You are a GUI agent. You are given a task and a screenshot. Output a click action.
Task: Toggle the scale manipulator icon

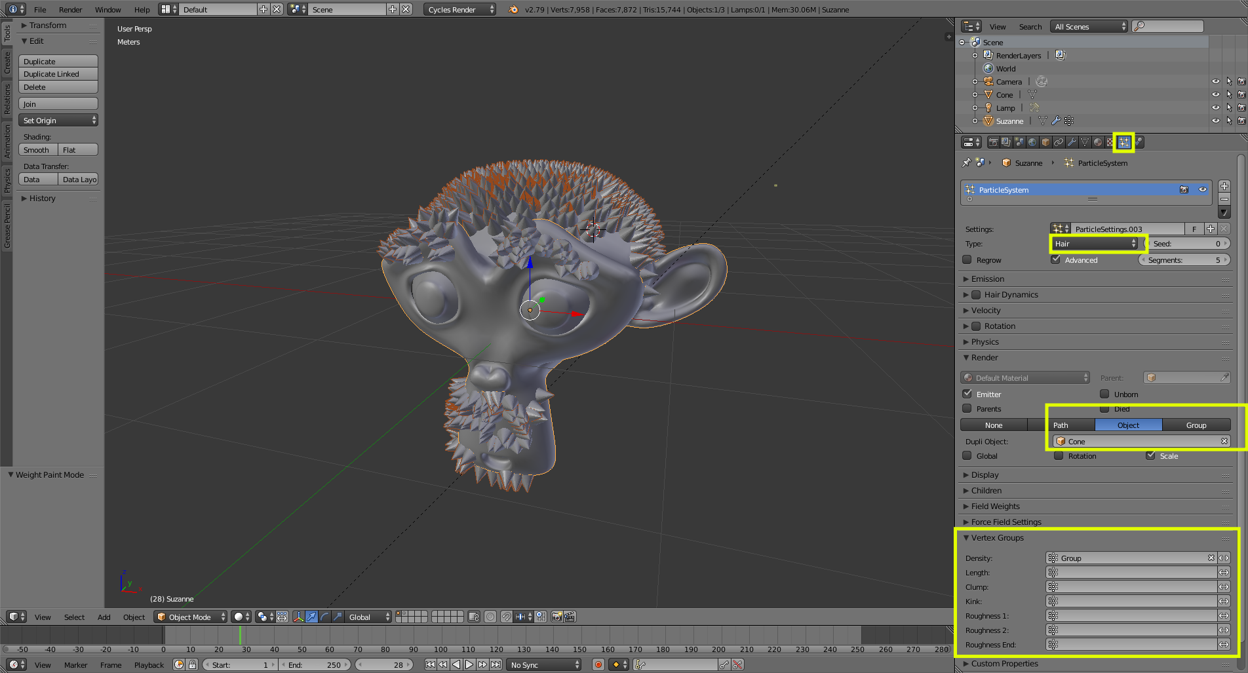point(338,617)
